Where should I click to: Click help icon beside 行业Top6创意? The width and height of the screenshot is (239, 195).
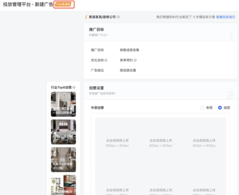74,87
